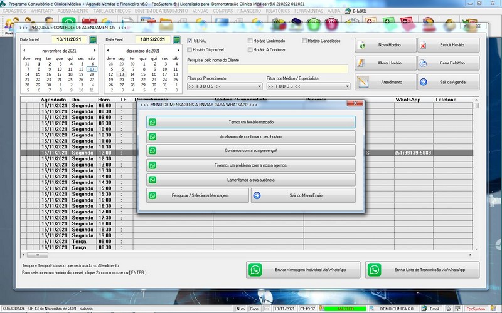The height and width of the screenshot is (313, 502).
Task: Click Gerar Relatório button
Action: click(x=449, y=63)
